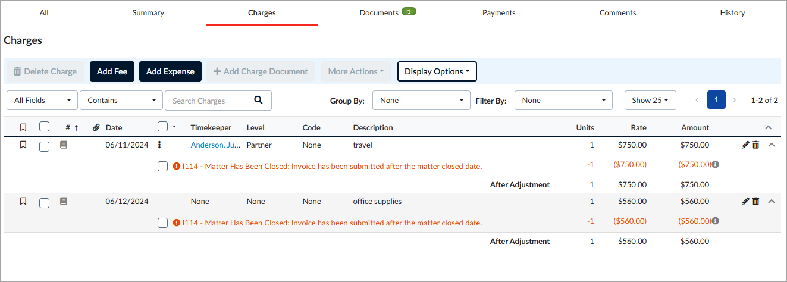The width and height of the screenshot is (787, 282).
Task: Bookmark the office supplies charge row
Action: tap(23, 201)
